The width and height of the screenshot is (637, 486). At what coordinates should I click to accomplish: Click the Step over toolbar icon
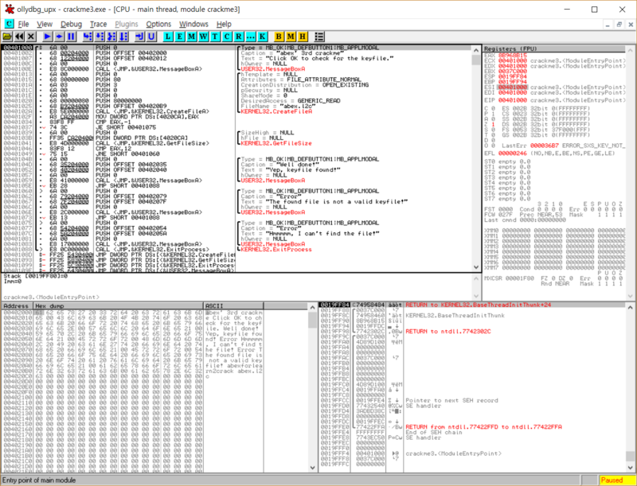[x=100, y=37]
